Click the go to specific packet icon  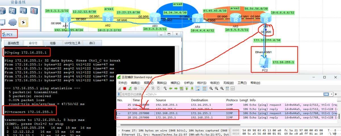[181, 88]
